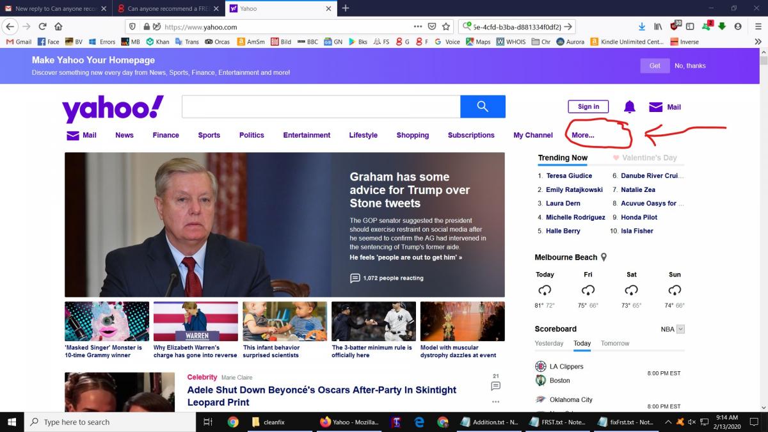Open Sports in the Yahoo navigation
This screenshot has height=432, width=768.
pyautogui.click(x=209, y=135)
